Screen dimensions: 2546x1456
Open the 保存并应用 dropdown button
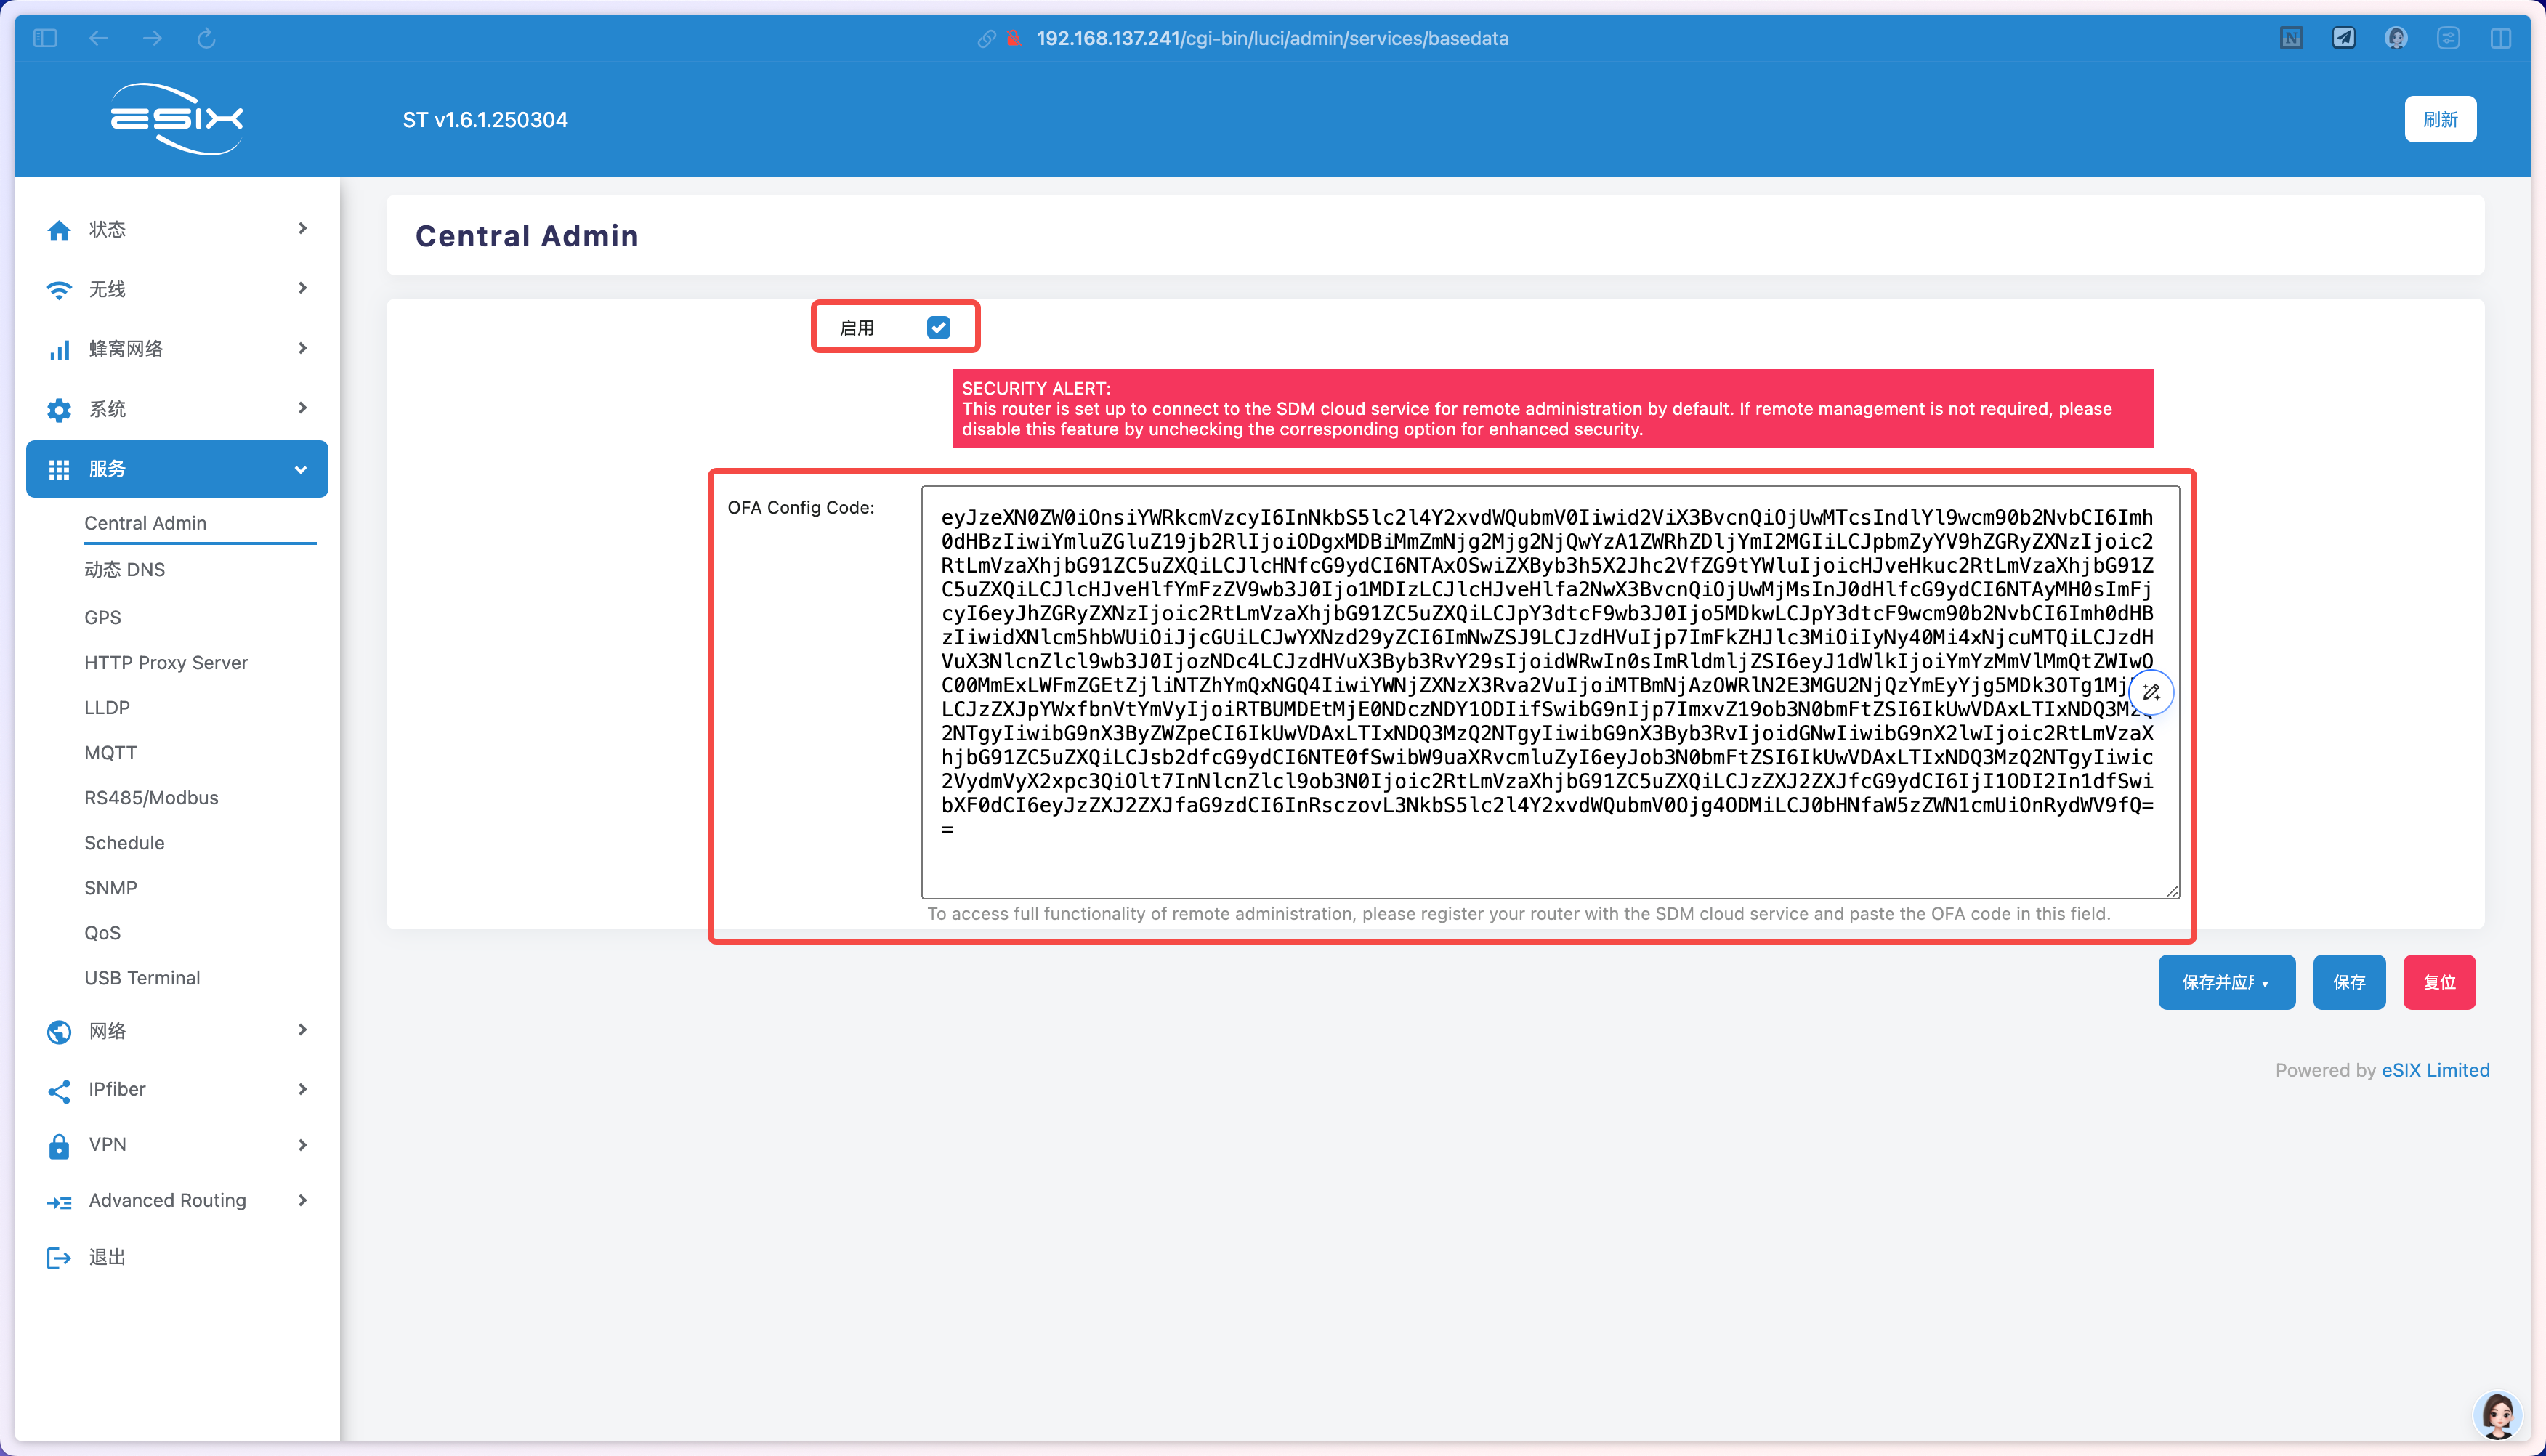pyautogui.click(x=2225, y=982)
